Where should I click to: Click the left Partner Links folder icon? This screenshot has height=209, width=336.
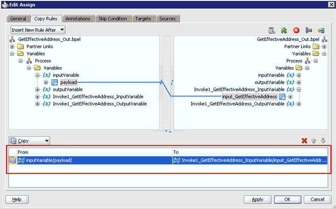(x=21, y=47)
